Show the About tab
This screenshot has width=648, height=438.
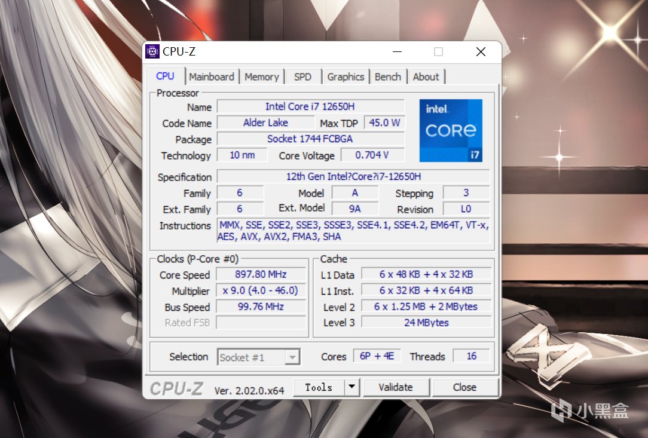[426, 77]
